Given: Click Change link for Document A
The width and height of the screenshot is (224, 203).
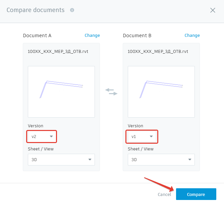Looking at the screenshot, I should tap(92, 36).
